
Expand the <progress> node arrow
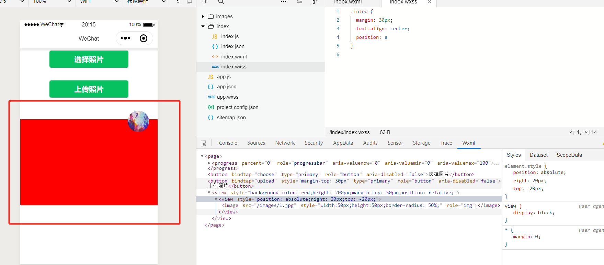[209, 163]
